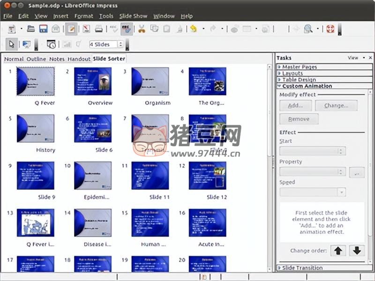Open LibreOffice Help lifebuoy icon
The height and width of the screenshot is (281, 375).
coord(330,29)
